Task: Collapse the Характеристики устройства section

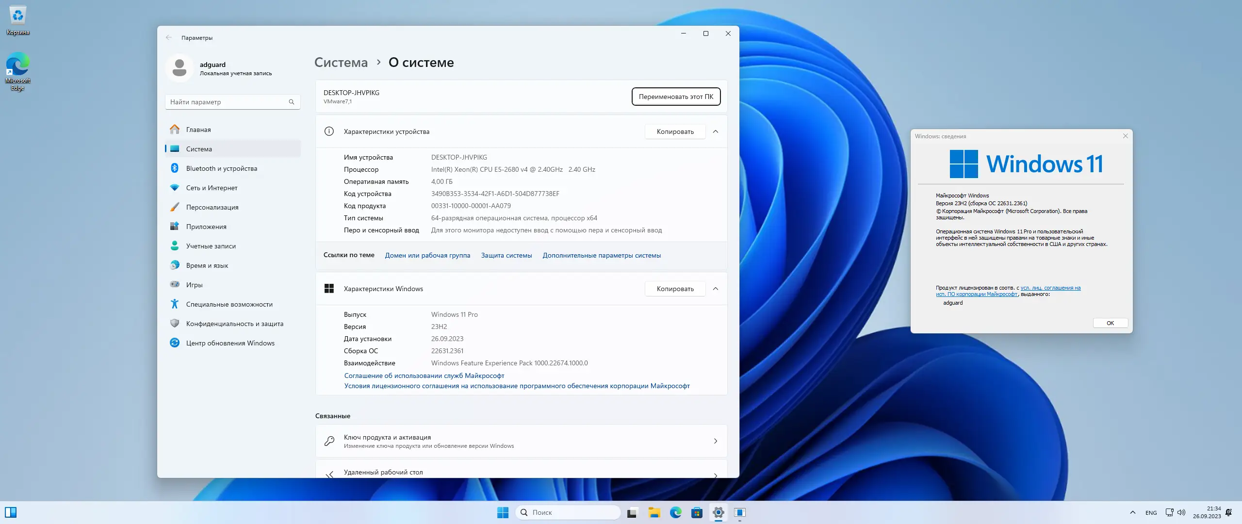Action: (717, 131)
